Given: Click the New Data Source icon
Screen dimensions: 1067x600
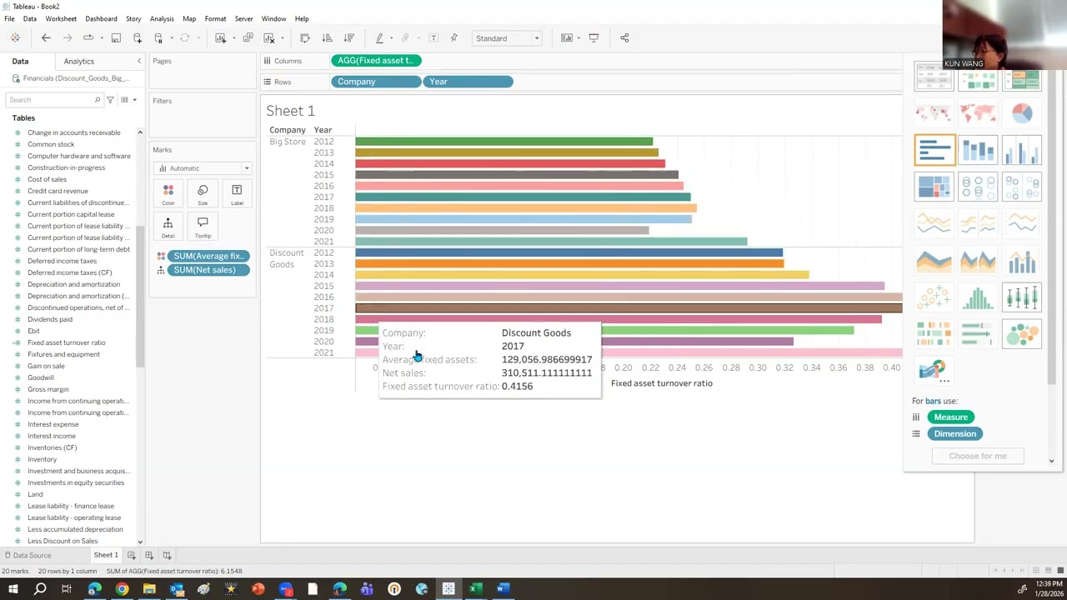Looking at the screenshot, I should (x=138, y=37).
